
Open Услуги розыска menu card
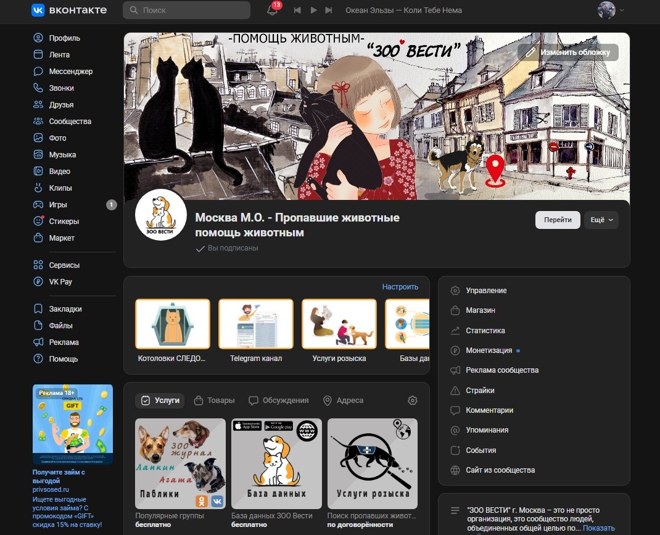339,331
